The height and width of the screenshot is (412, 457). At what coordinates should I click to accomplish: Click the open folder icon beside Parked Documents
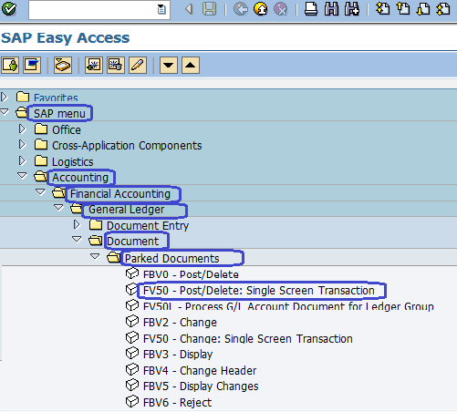[113, 257]
